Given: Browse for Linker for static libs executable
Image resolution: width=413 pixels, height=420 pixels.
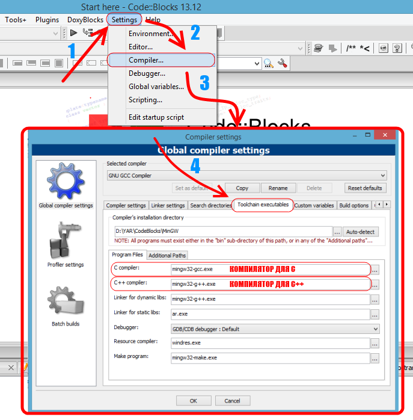Looking at the screenshot, I should point(375,315).
